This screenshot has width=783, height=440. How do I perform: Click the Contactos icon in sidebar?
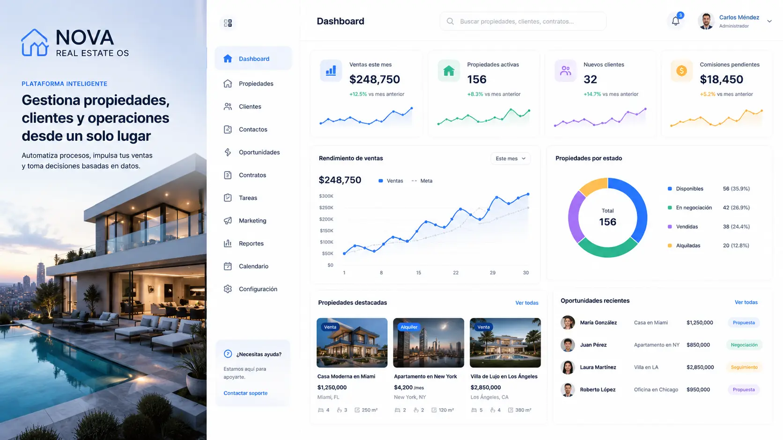click(228, 129)
